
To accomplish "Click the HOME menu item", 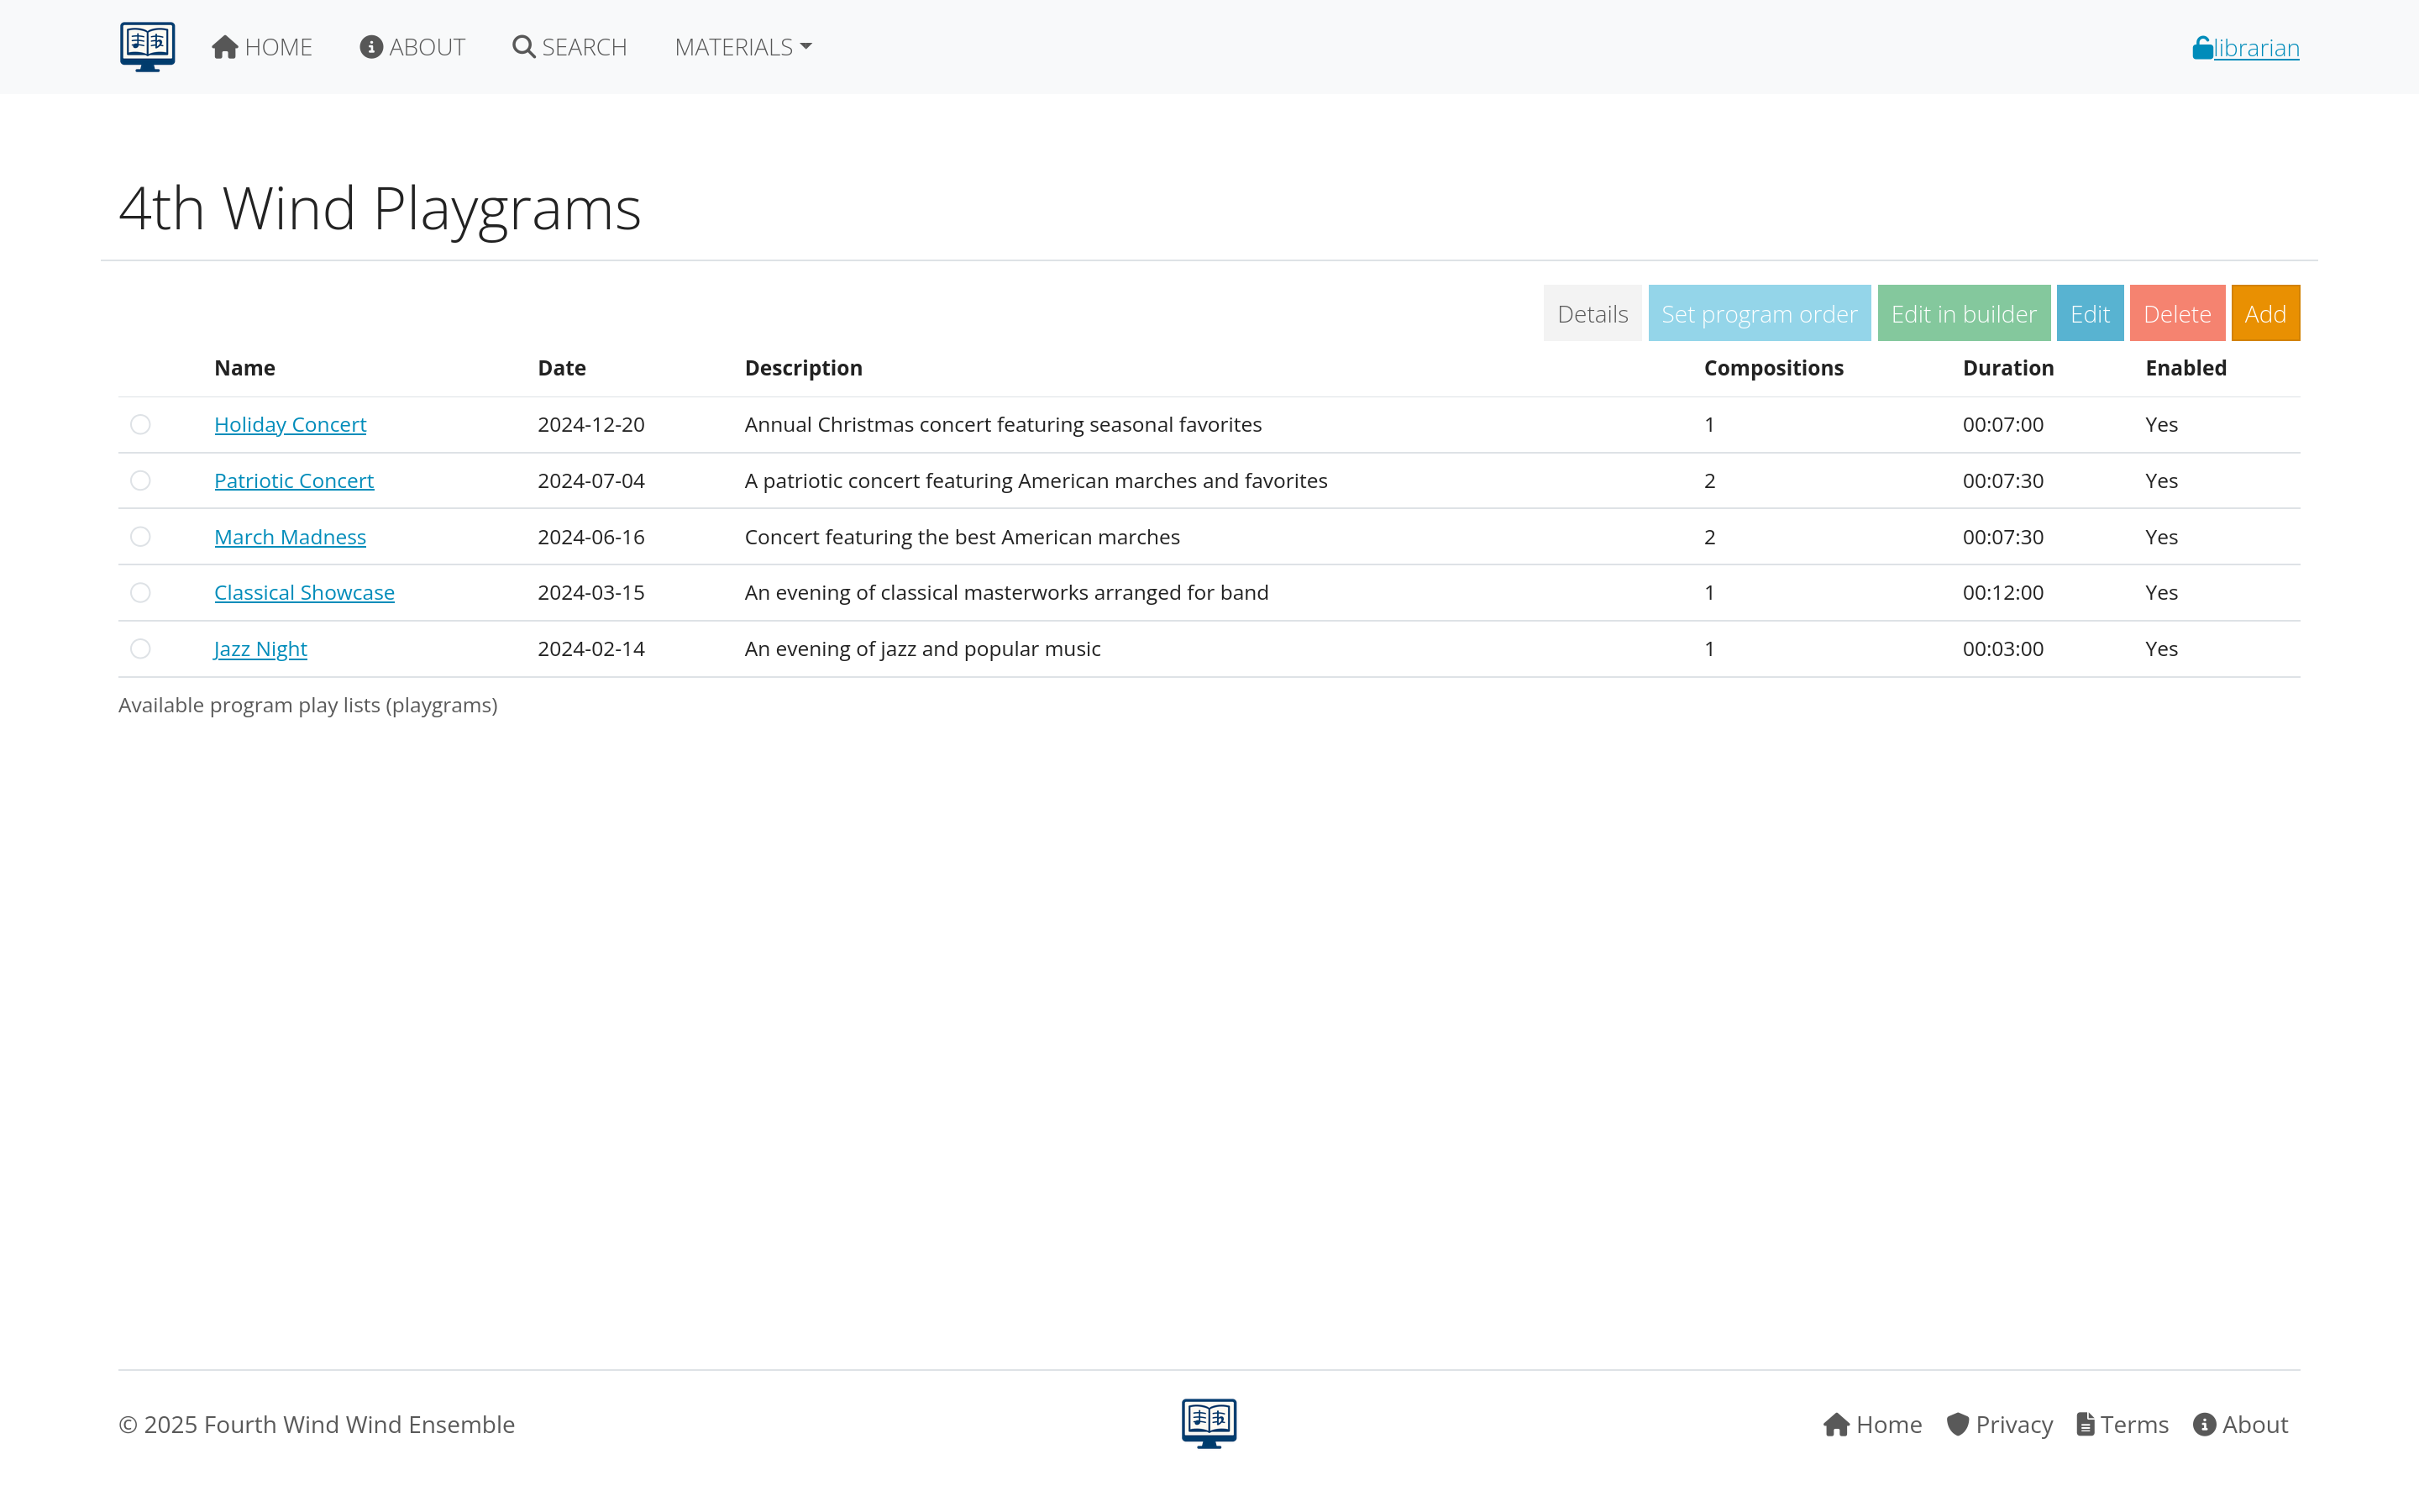I will pos(261,46).
